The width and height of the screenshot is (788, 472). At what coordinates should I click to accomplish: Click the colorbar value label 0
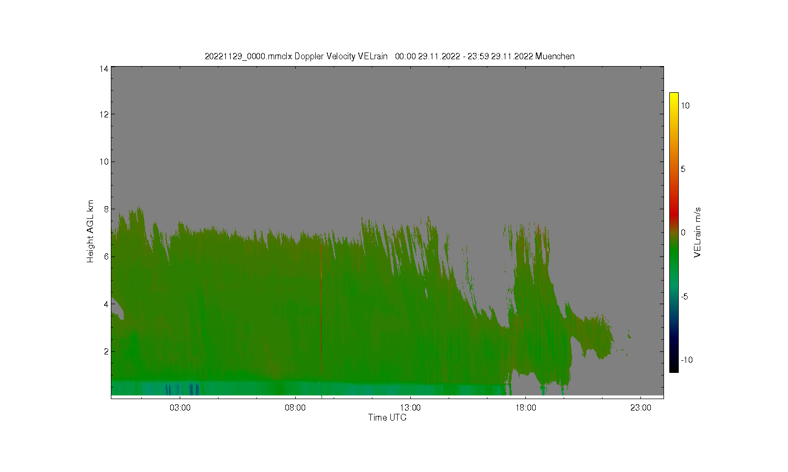click(x=683, y=233)
